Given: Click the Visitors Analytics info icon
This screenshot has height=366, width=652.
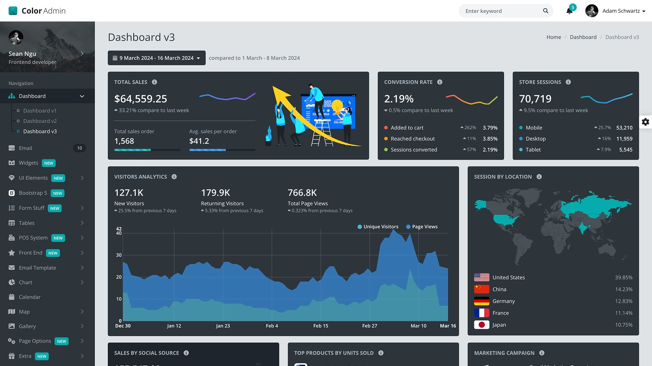Looking at the screenshot, I should click(x=174, y=177).
